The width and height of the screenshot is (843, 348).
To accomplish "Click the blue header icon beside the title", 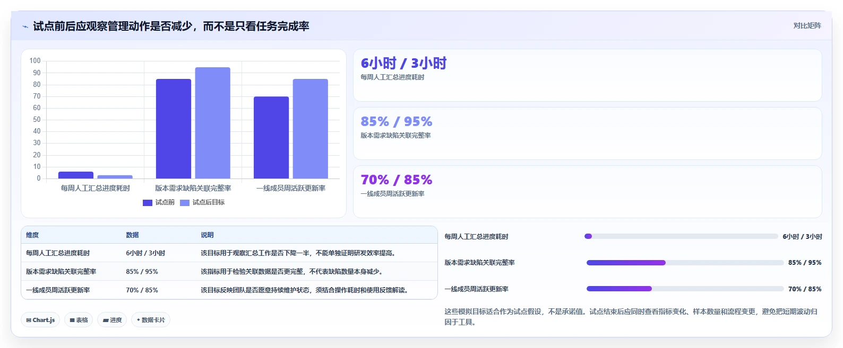I will [25, 26].
